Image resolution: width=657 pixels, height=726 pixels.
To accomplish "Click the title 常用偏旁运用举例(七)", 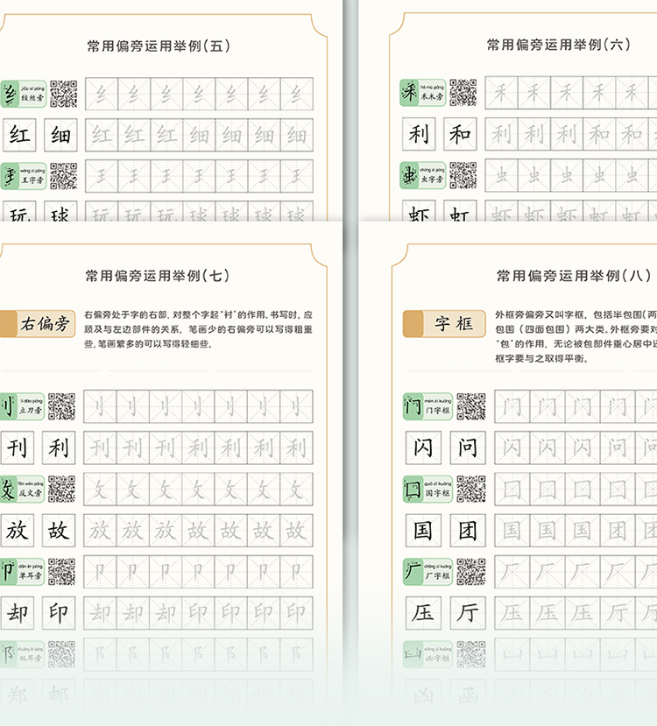I will point(158,276).
